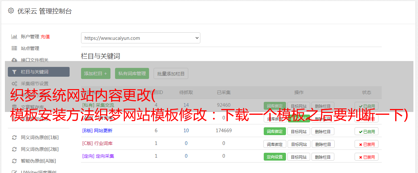Open the 充值 recharge link

pyautogui.click(x=45, y=37)
